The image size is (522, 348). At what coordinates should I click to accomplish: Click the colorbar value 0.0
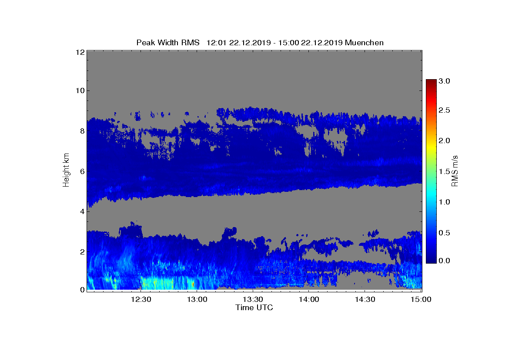pyautogui.click(x=445, y=261)
